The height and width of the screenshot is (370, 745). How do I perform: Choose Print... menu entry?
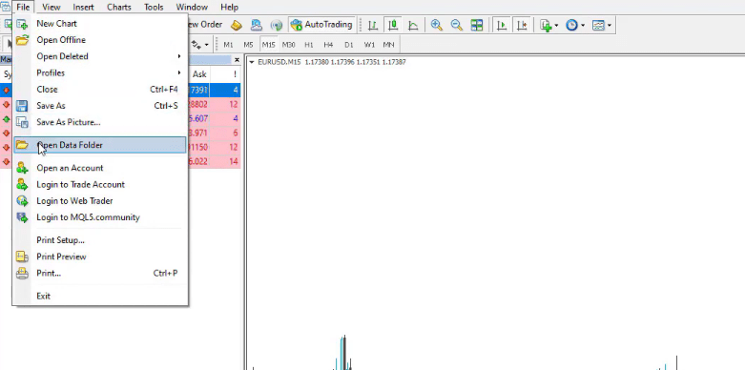tap(100, 274)
